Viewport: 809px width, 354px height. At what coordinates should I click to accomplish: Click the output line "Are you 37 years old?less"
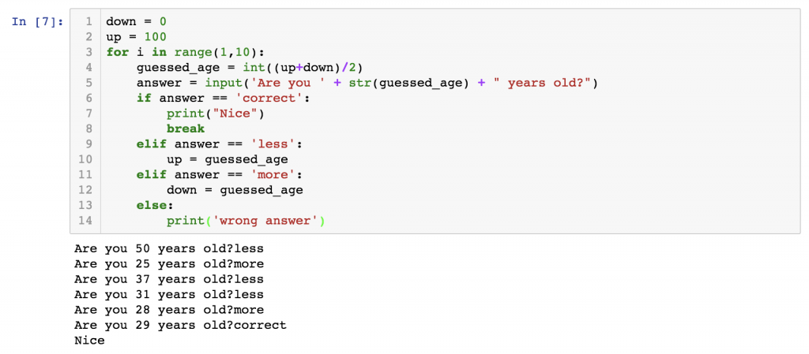point(168,279)
